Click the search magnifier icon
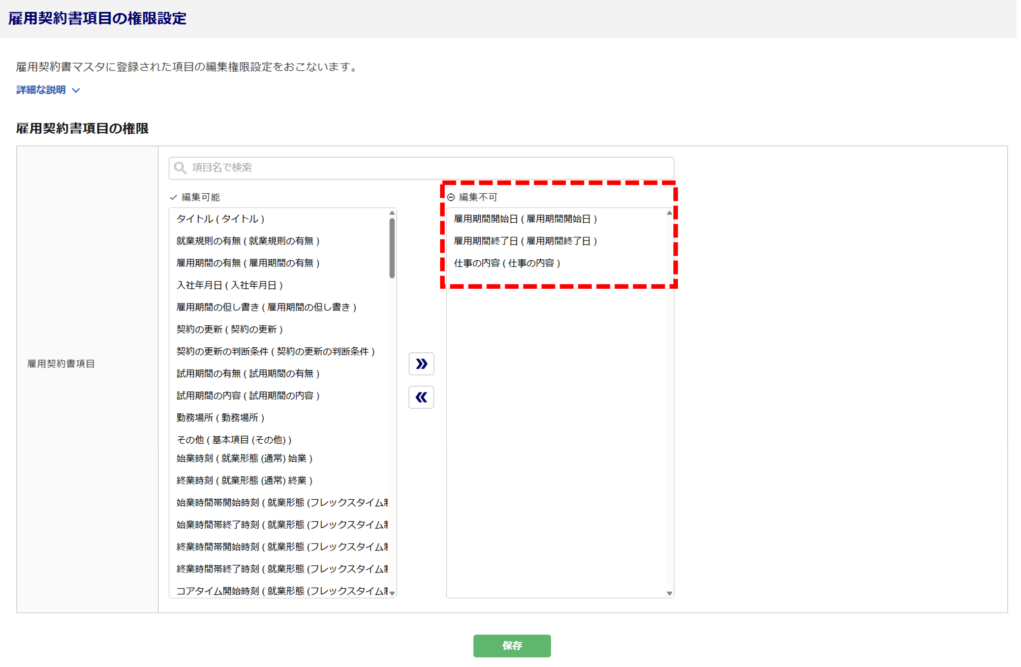 [x=180, y=168]
